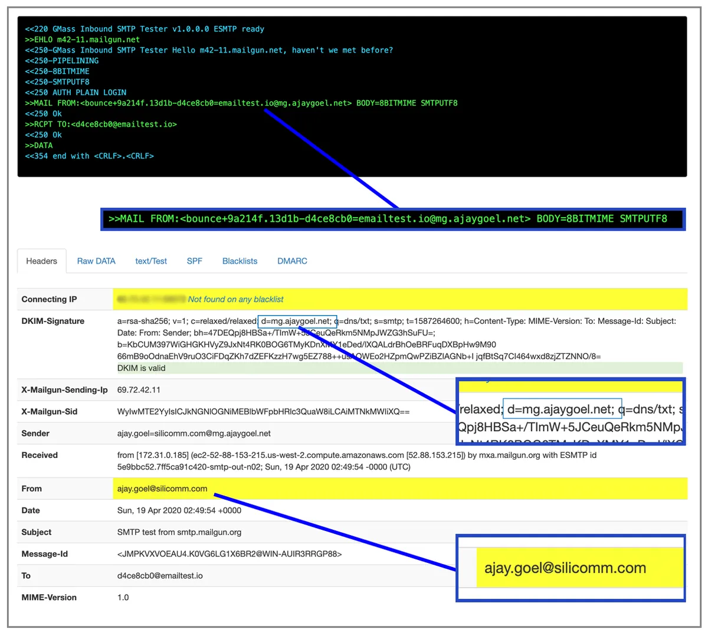Click the enlarged ajay.goel@silicomm.com callout
This screenshot has width=708, height=636.
571,568
